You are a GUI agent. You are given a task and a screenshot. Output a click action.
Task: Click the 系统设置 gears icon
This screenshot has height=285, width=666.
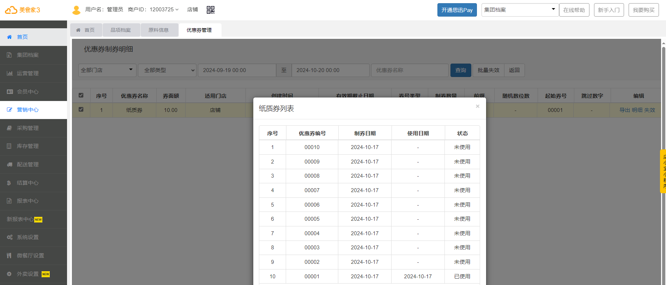click(10, 237)
